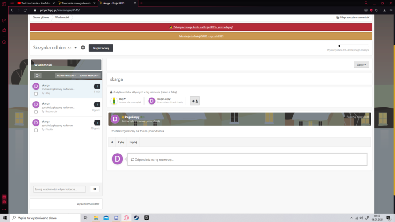Click Edytuj to edit the message

pyautogui.click(x=133, y=142)
